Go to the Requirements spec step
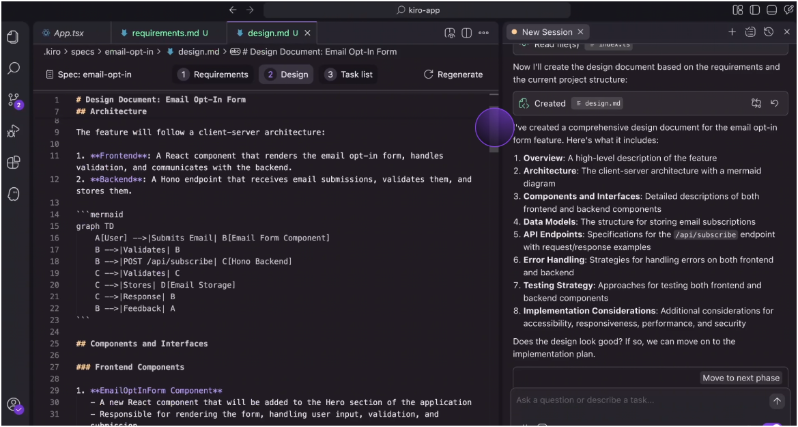This screenshot has width=798, height=427. tap(213, 74)
